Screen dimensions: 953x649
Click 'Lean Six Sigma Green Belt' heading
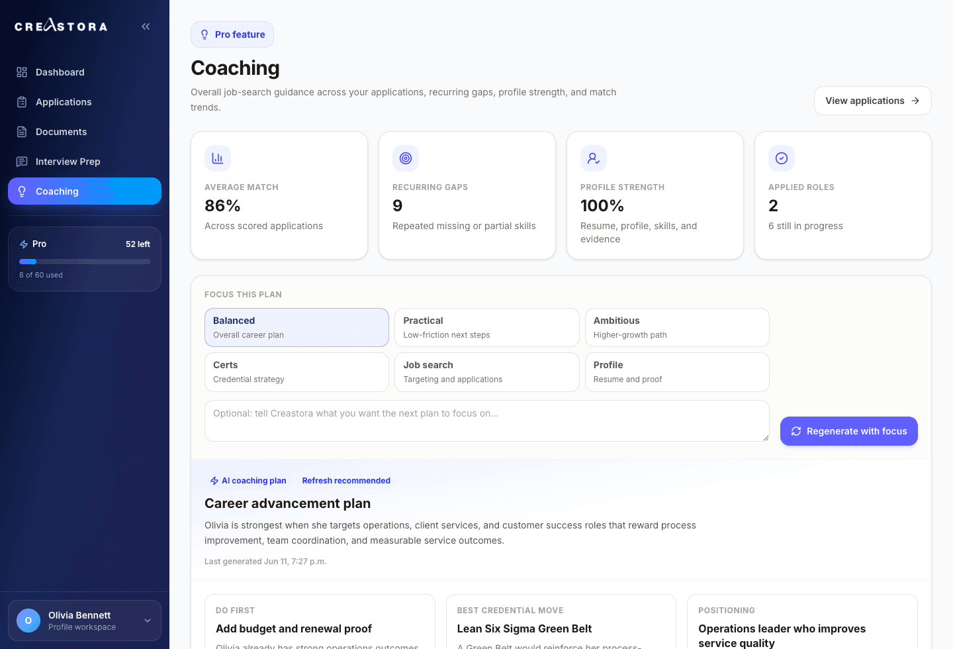524,628
